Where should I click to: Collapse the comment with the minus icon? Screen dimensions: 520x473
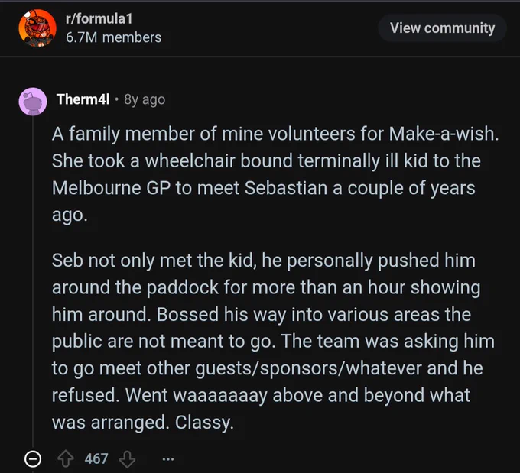click(x=32, y=459)
